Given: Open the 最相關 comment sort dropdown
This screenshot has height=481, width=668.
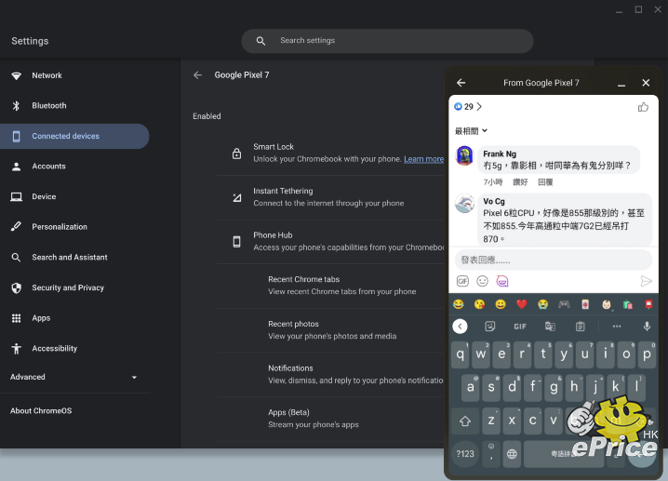Looking at the screenshot, I should [x=471, y=131].
